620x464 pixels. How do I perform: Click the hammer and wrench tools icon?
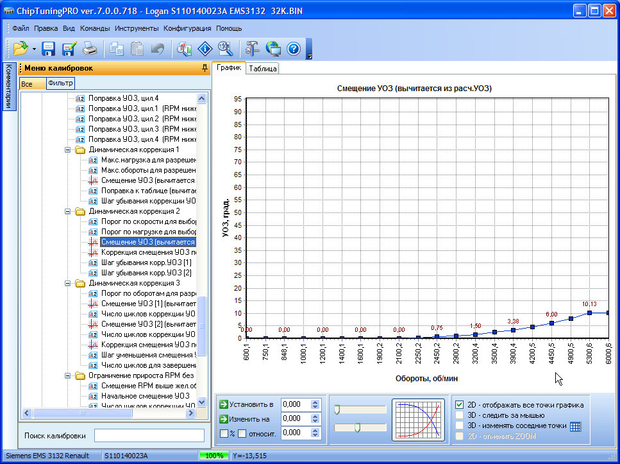click(252, 49)
